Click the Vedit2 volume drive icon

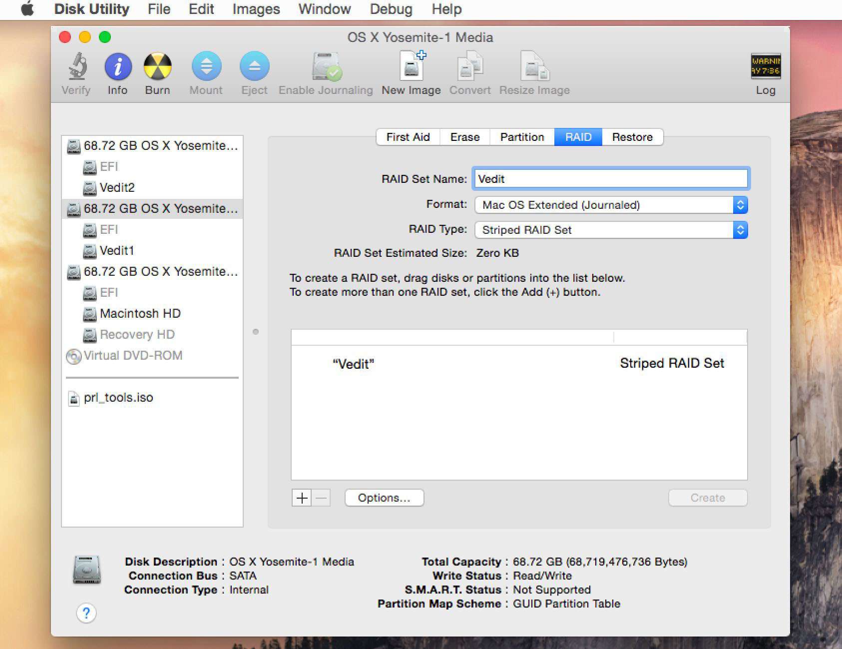(x=89, y=188)
